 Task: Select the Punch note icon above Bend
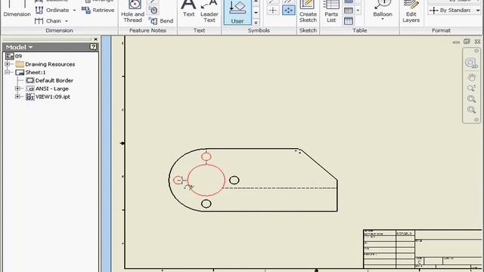click(153, 10)
